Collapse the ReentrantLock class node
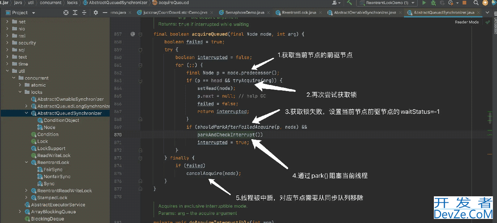This screenshot has height=223, width=497. [27, 163]
